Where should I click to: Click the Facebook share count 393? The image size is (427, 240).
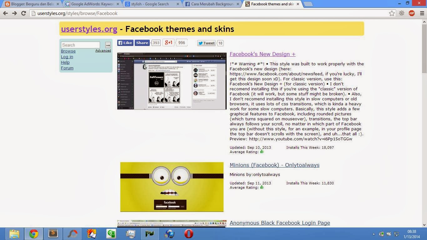(x=156, y=43)
